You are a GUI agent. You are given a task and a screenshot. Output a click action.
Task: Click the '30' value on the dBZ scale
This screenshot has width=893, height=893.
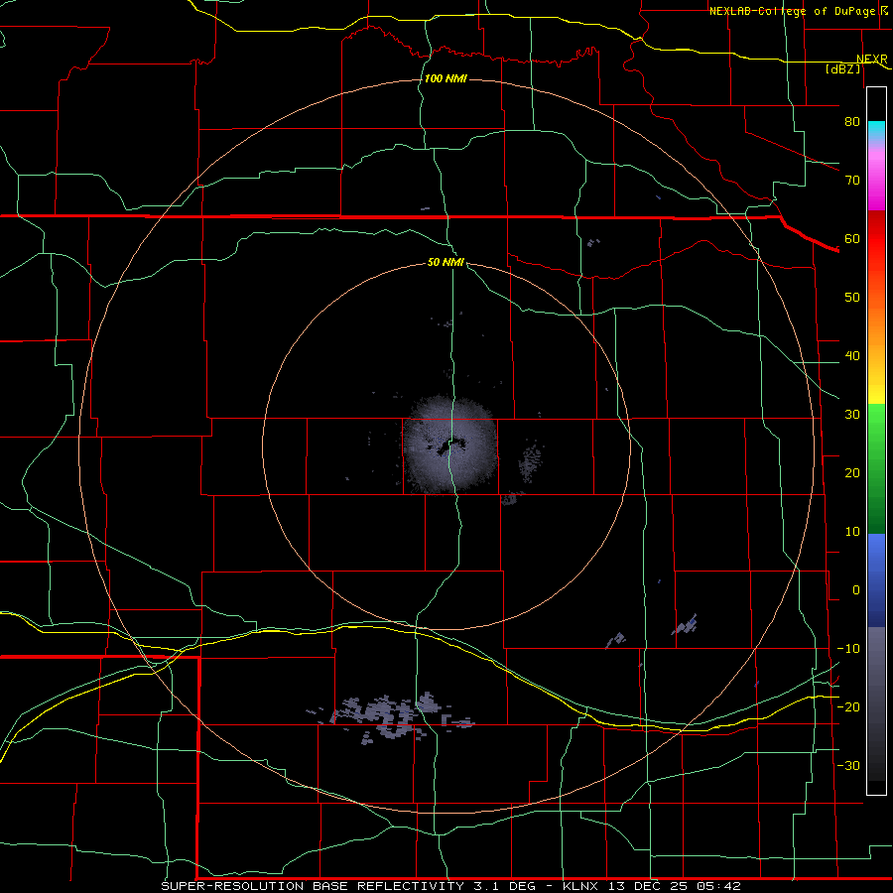852,414
